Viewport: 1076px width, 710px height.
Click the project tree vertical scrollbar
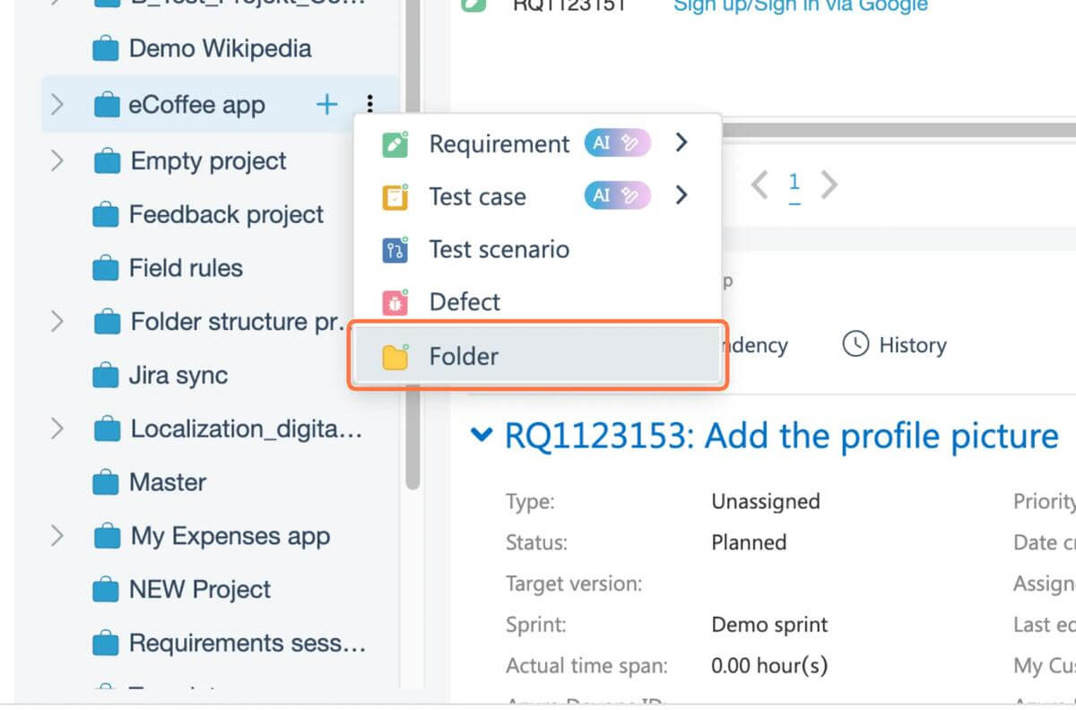412,269
